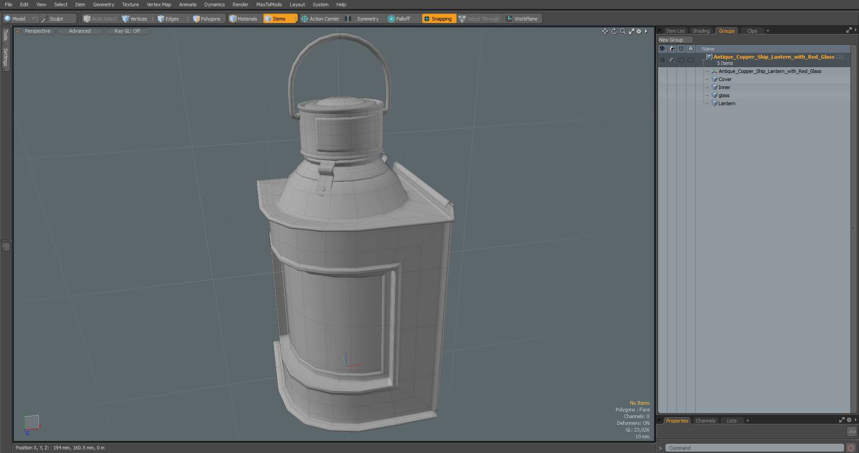This screenshot has width=859, height=453.
Task: Click the render camera column header
Action: pos(672,48)
